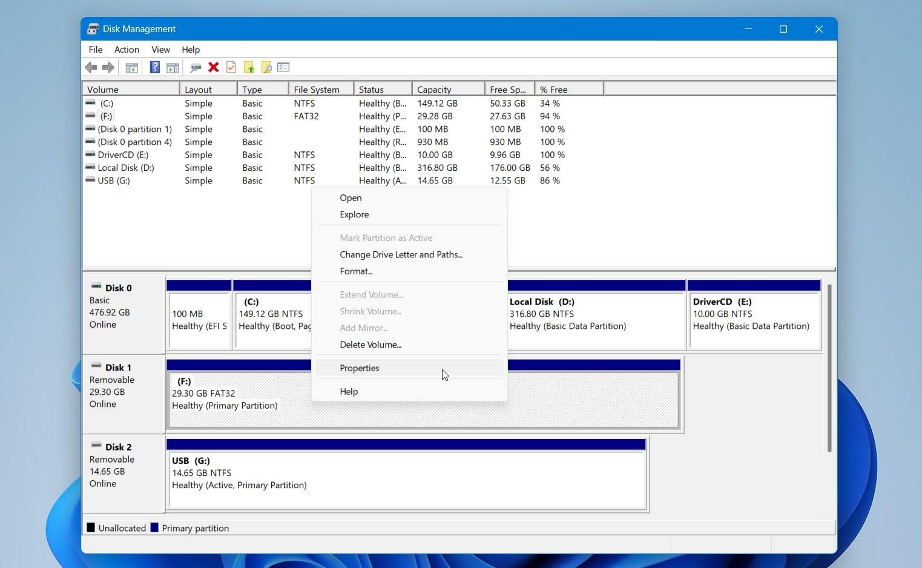This screenshot has height=568, width=922.
Task: Click the Disk 1 disk icon
Action: pos(96,366)
